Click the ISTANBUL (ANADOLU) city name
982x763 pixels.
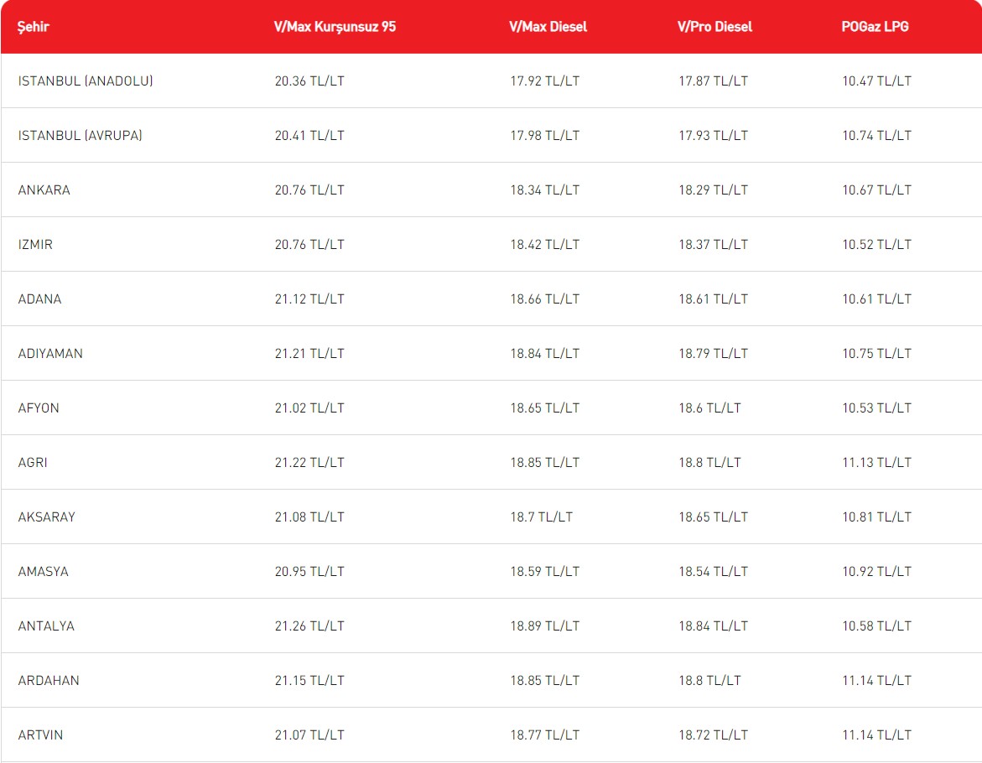point(86,81)
